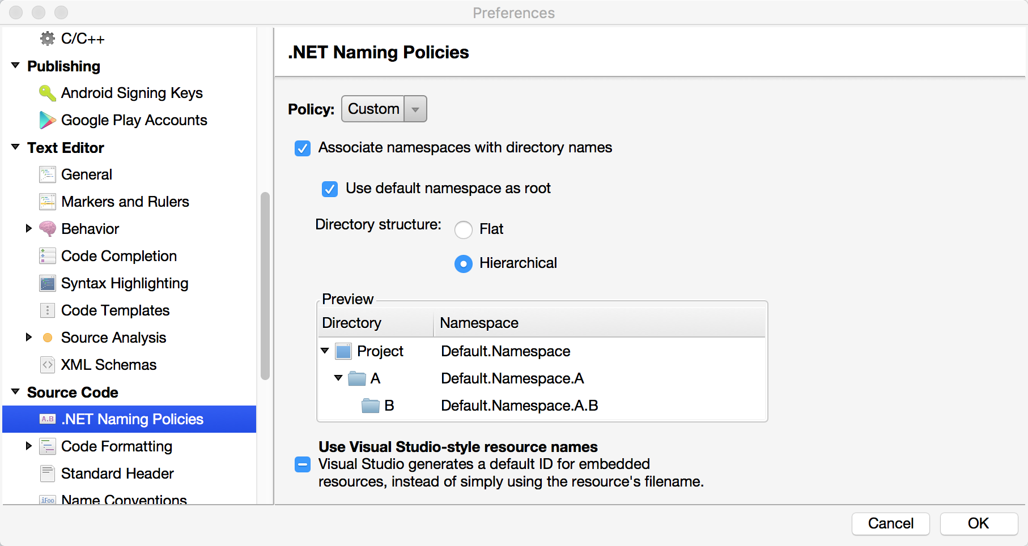1028x546 pixels.
Task: Select the Standard Header document icon
Action: (x=47, y=474)
